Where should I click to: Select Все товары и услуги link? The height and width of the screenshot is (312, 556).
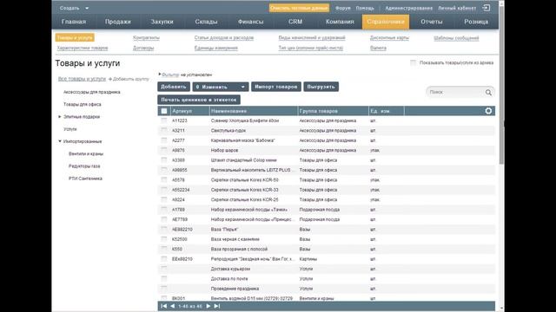pos(82,79)
